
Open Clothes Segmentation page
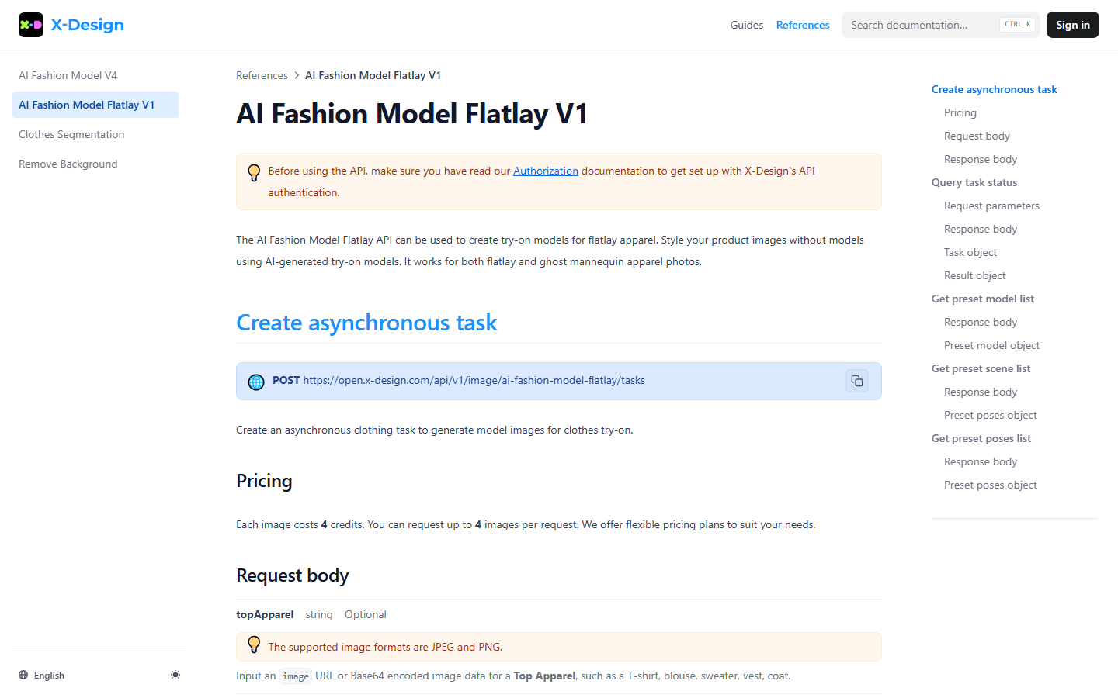click(95, 134)
